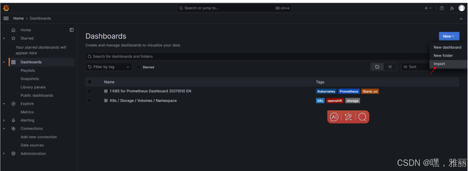Viewport: 468px width, 171px height.
Task: Check the K8s / Storage / Volumes row checkbox
Action: (x=90, y=100)
